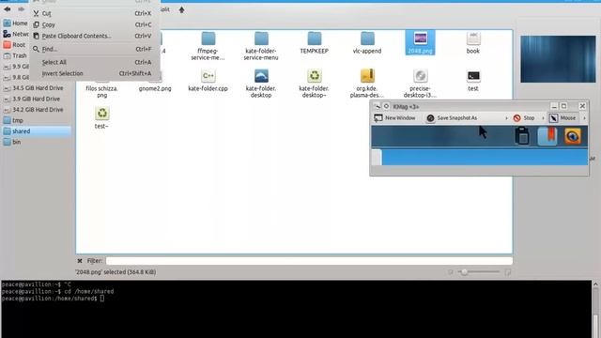Image resolution: width=601 pixels, height=338 pixels.
Task: Adjust the icon zoom slider
Action: 479,272
